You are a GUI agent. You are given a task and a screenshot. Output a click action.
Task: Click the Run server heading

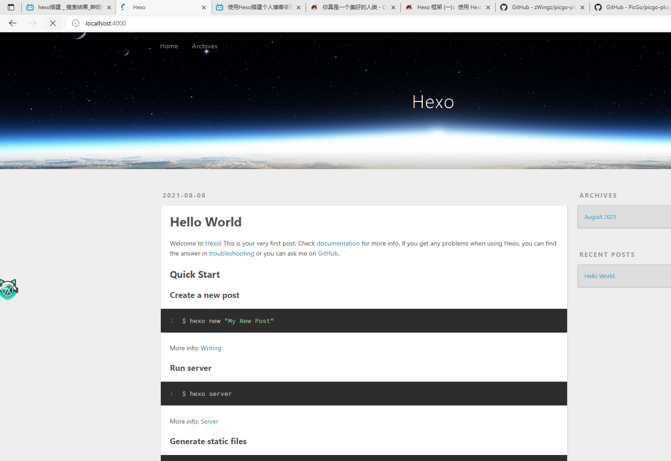pyautogui.click(x=190, y=368)
